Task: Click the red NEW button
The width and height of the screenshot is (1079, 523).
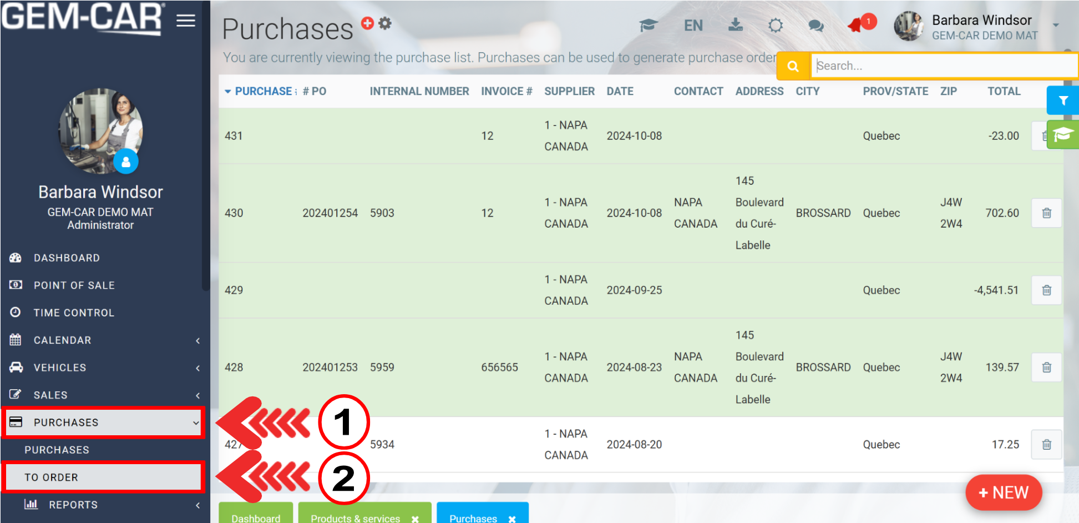Action: (1004, 492)
